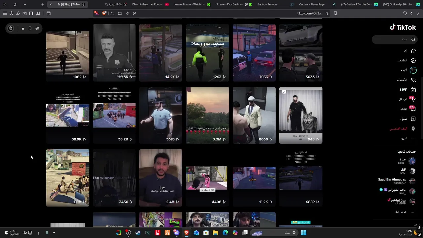Image resolution: width=423 pixels, height=238 pixels.
Task: Open video thumbnail with 1263 views
Action: click(207, 53)
